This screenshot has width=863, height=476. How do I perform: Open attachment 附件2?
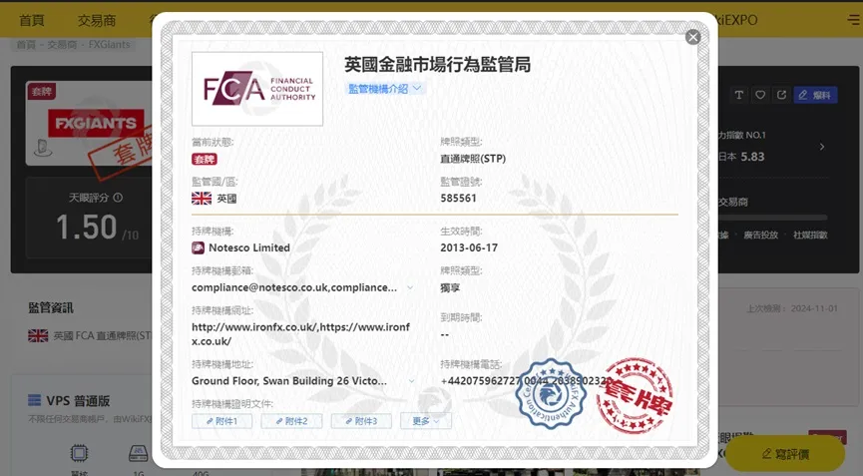pyautogui.click(x=291, y=421)
